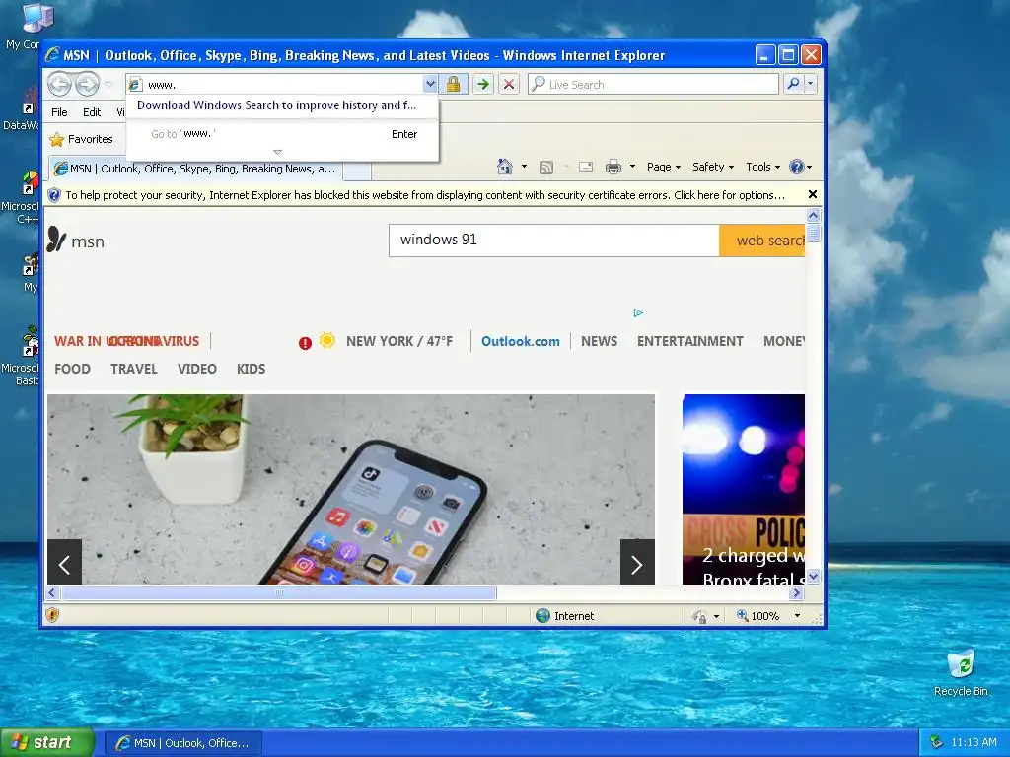This screenshot has height=757, width=1010.
Task: Open the VIDEO section link
Action: click(196, 369)
